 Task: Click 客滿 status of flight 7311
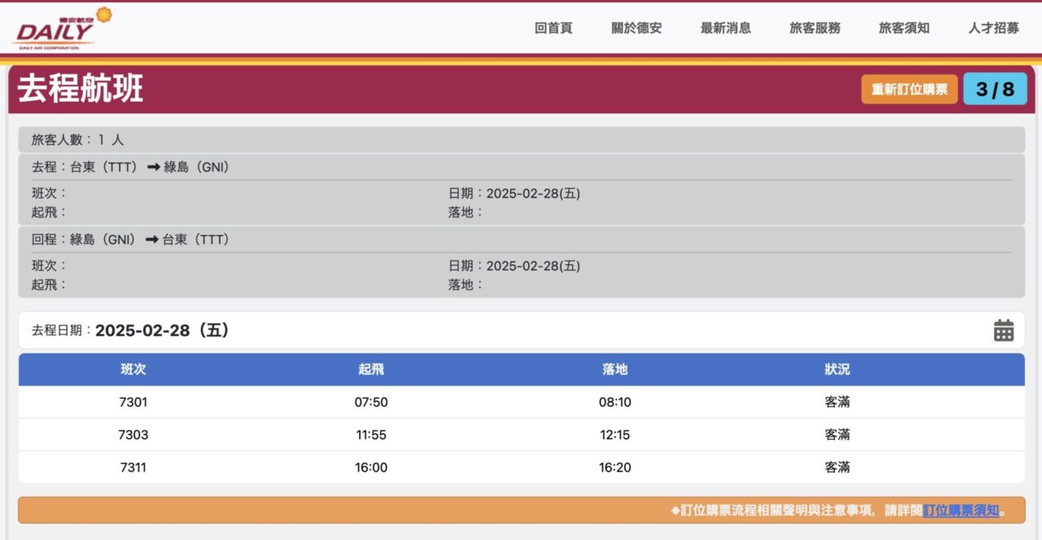click(837, 467)
